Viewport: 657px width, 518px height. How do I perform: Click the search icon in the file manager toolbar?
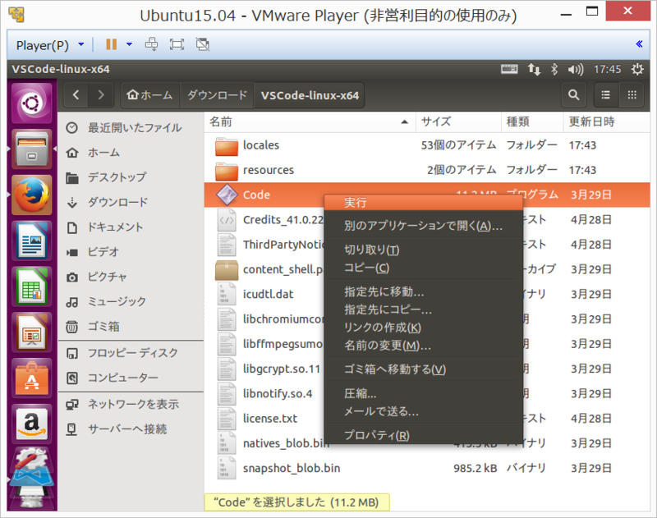tap(573, 94)
